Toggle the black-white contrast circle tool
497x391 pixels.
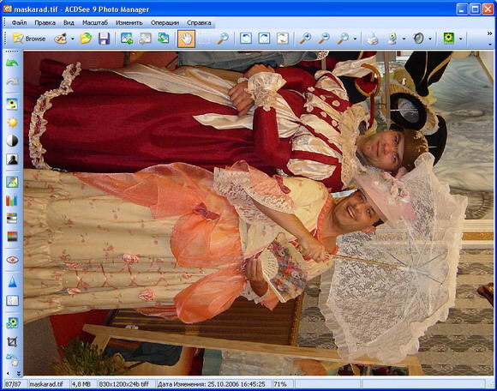(x=12, y=141)
